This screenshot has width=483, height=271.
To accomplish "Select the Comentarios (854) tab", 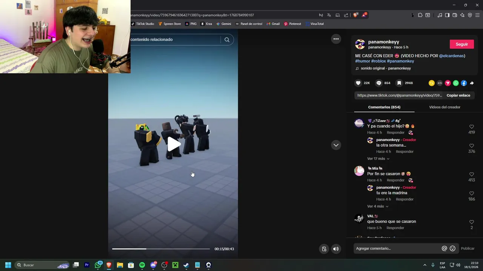I will coord(384,107).
